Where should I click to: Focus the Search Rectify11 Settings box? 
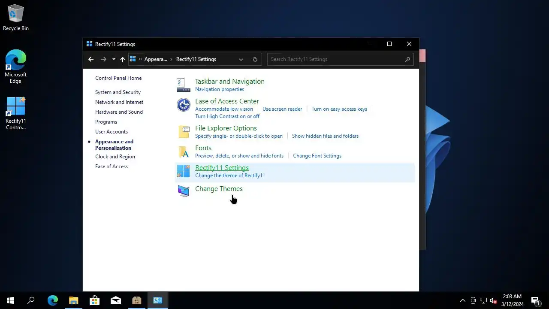point(340,59)
